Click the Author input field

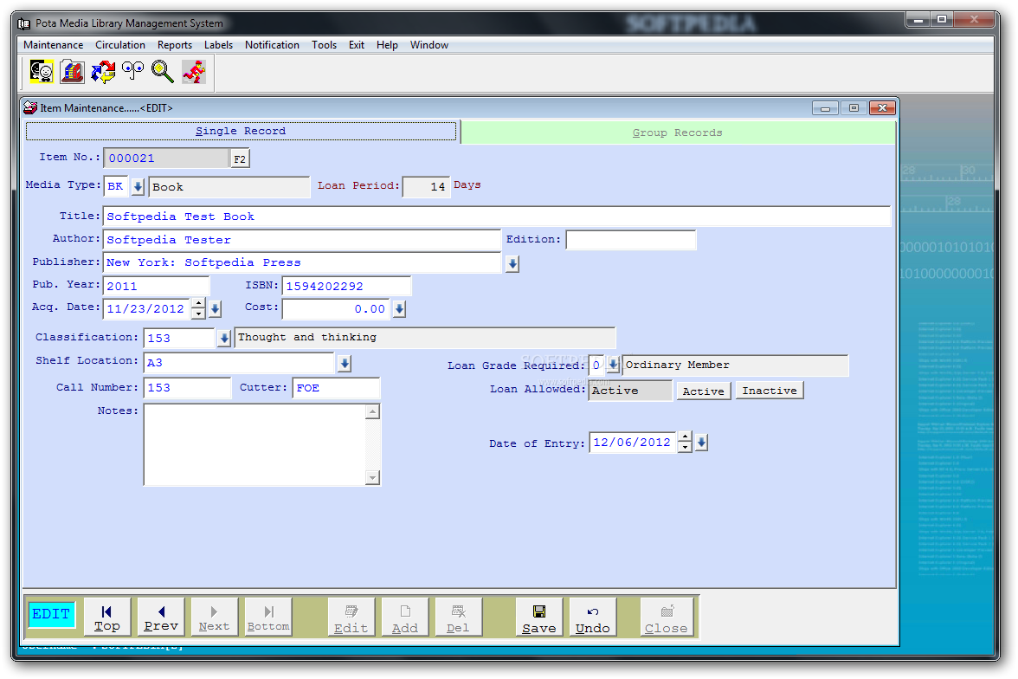(x=302, y=240)
